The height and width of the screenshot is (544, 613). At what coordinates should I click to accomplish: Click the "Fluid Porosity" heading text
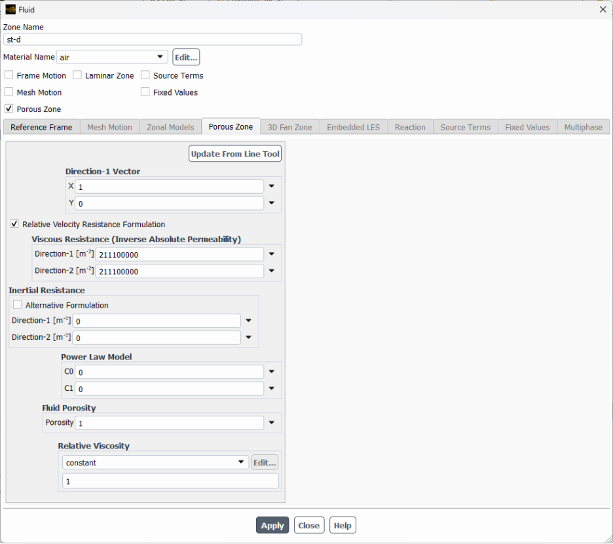pos(69,408)
